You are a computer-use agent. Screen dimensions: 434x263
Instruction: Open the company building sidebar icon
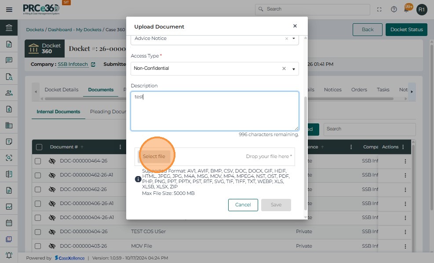pos(9,126)
